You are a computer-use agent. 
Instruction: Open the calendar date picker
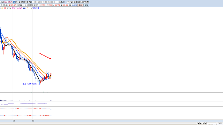[88, 2]
